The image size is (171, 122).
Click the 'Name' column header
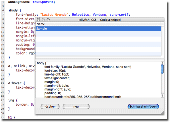tap(98, 24)
